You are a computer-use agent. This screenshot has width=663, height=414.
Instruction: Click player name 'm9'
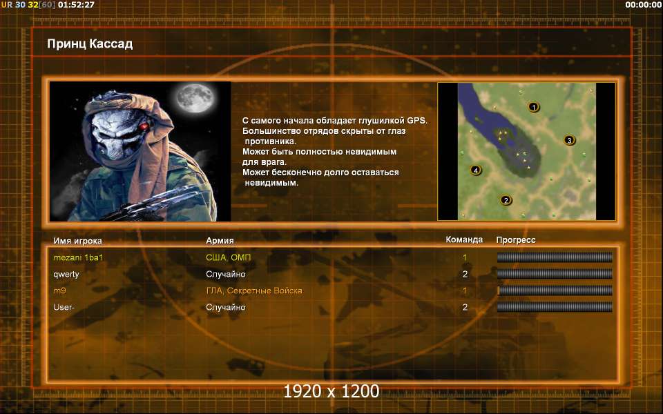pos(59,290)
